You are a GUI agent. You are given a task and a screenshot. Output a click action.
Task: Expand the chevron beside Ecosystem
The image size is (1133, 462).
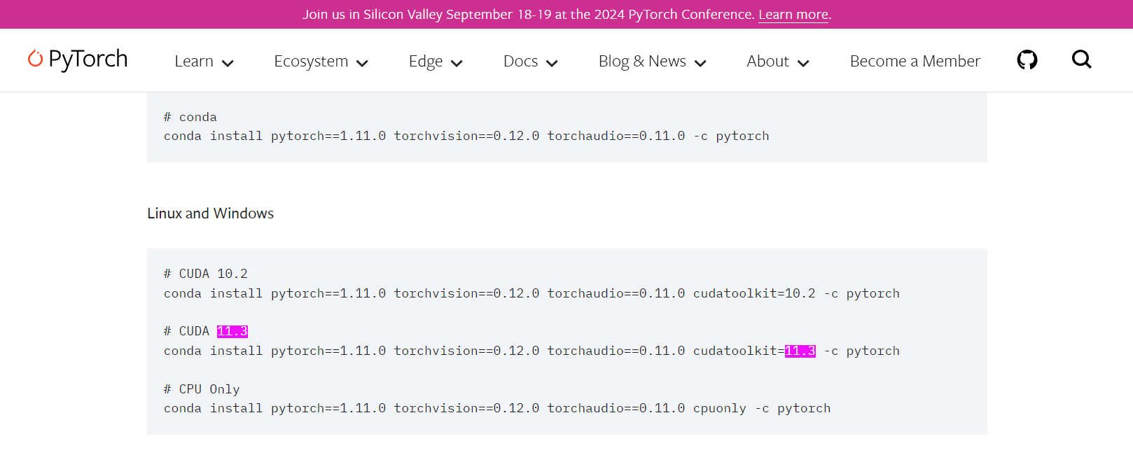pos(362,63)
